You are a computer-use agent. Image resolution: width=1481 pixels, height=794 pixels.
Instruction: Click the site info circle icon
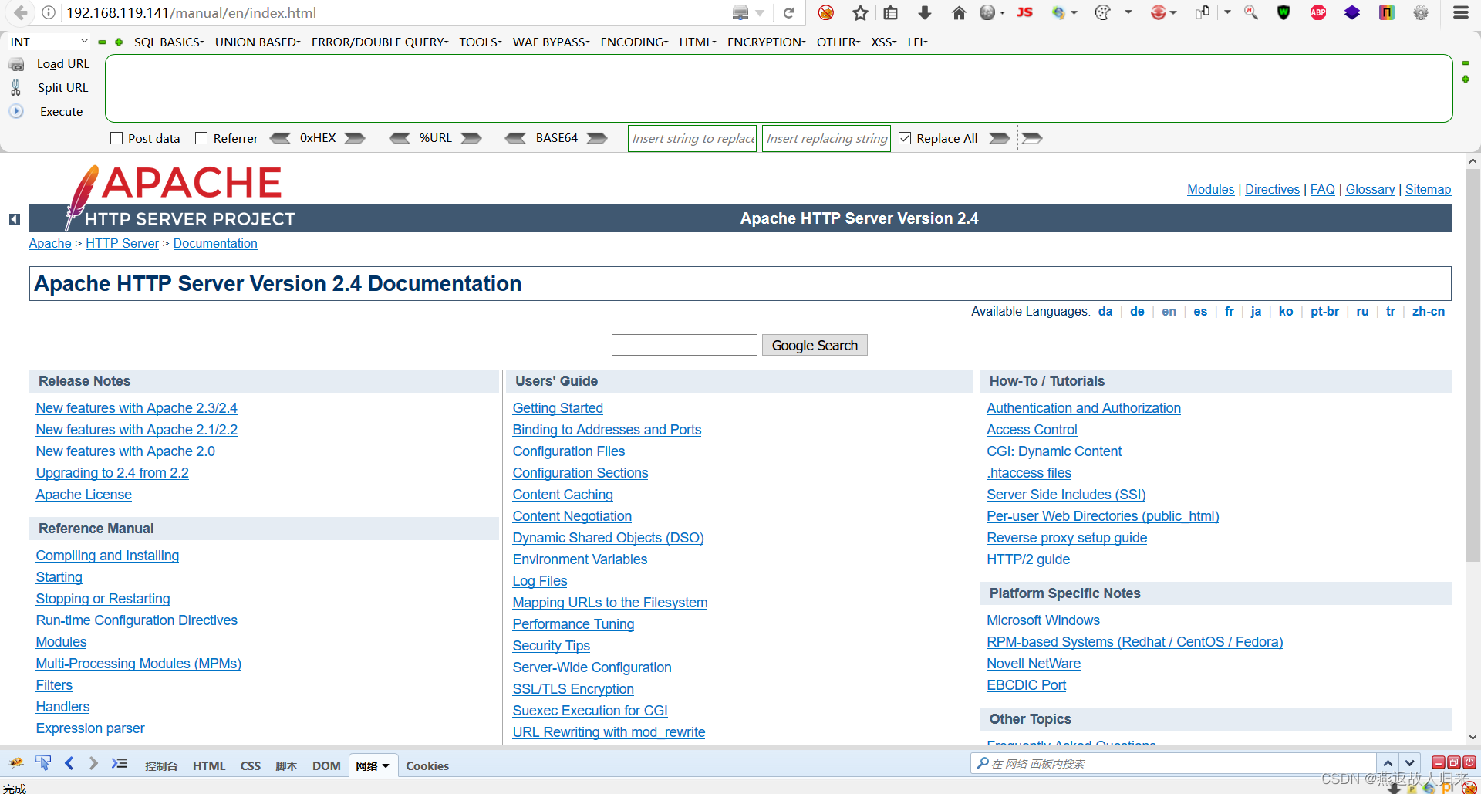(x=49, y=12)
